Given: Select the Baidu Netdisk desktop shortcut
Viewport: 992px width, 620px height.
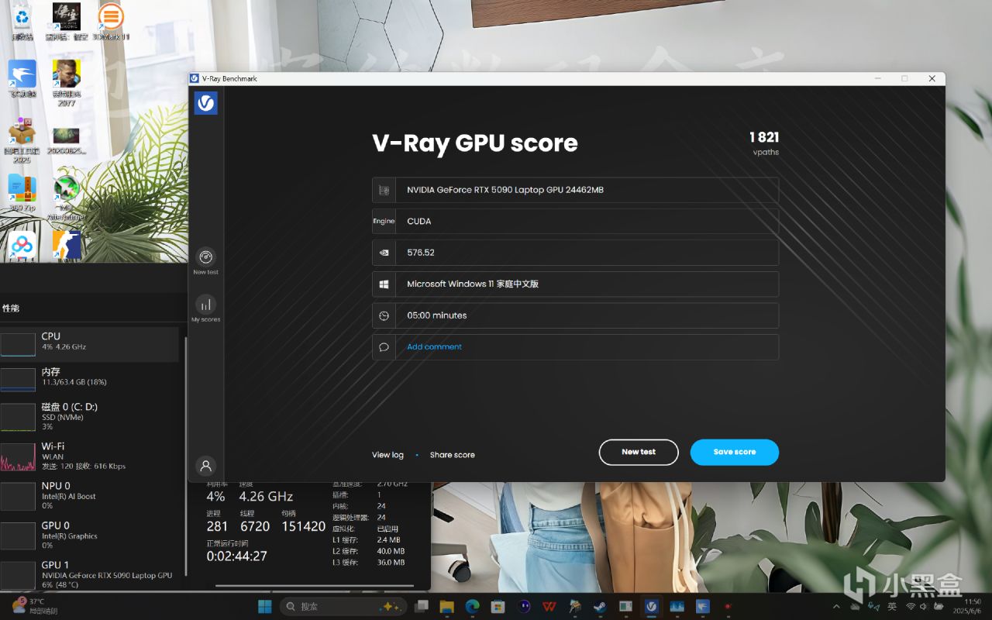Looking at the screenshot, I should tap(22, 246).
